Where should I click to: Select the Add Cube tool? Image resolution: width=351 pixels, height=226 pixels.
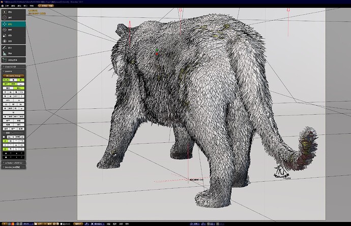(13, 60)
